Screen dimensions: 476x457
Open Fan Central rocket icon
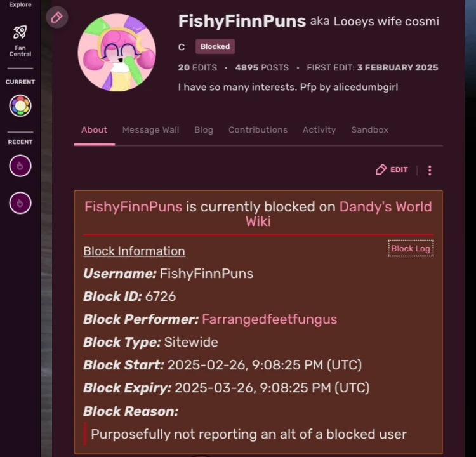[x=20, y=33]
